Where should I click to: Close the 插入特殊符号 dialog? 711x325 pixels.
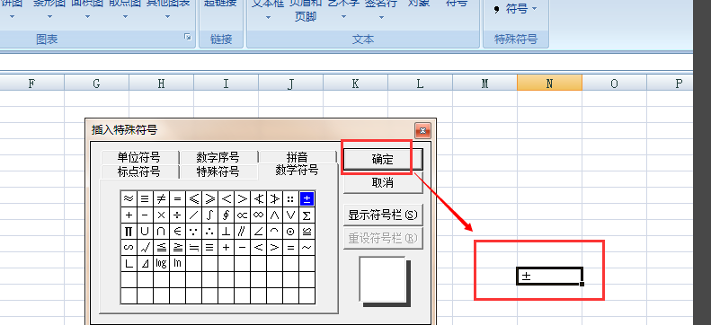click(422, 131)
